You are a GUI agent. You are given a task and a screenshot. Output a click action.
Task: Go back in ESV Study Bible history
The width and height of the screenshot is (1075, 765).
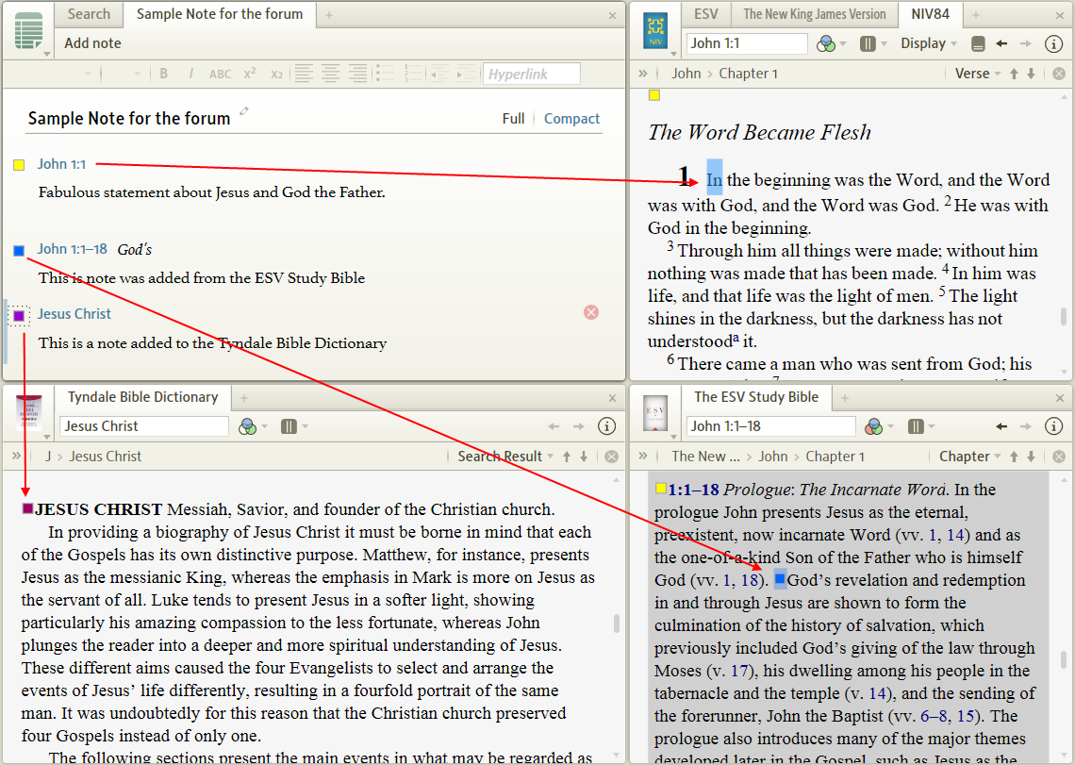(1001, 426)
